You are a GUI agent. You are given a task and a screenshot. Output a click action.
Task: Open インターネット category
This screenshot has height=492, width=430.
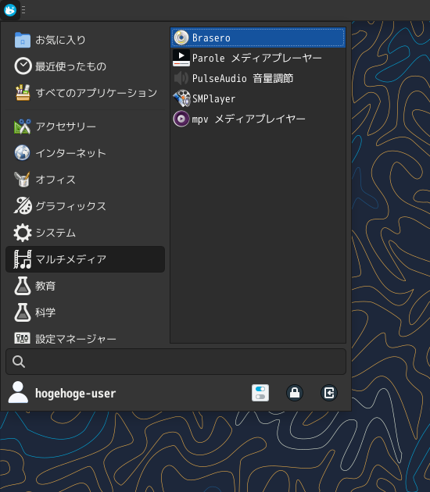(x=85, y=153)
